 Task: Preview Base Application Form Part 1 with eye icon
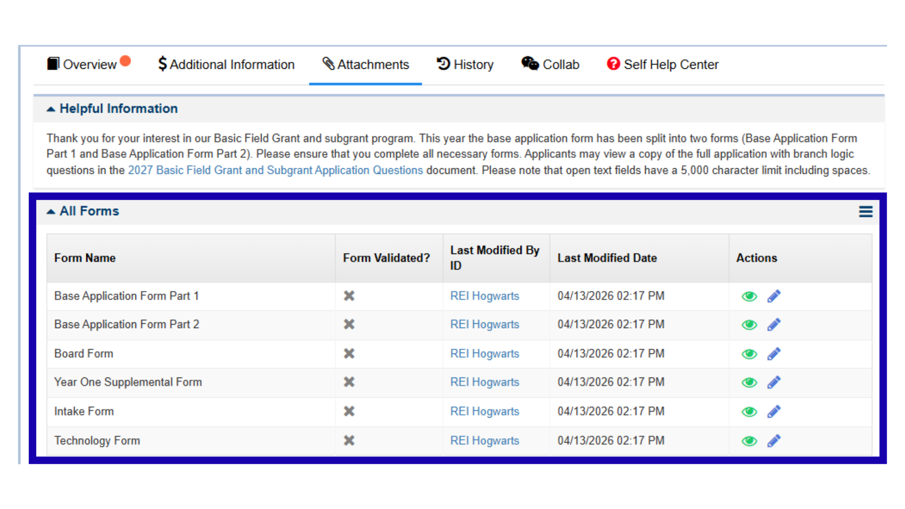pyautogui.click(x=749, y=296)
